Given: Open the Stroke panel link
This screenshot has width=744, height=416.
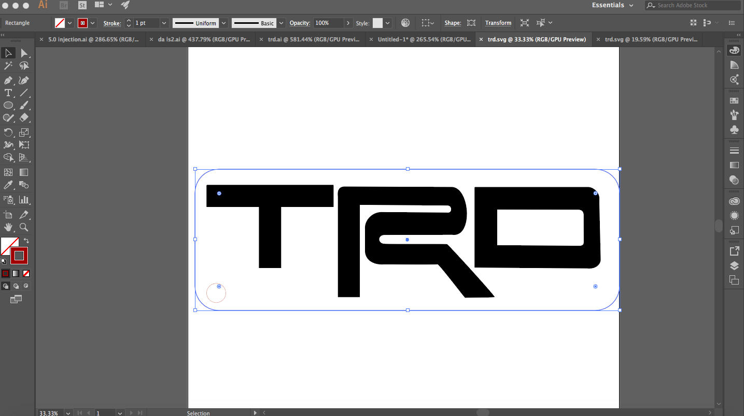Looking at the screenshot, I should pyautogui.click(x=111, y=23).
